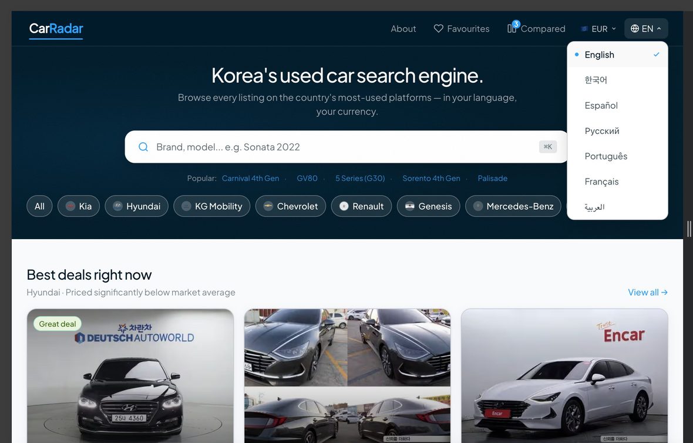Toggle the Kia brand filter
This screenshot has width=693, height=443.
click(79, 206)
